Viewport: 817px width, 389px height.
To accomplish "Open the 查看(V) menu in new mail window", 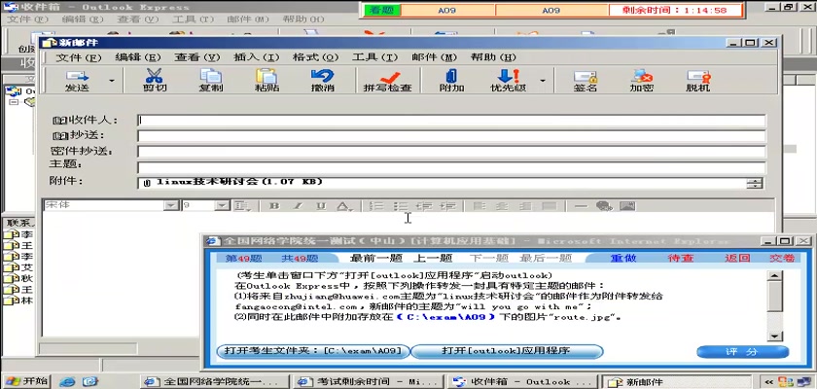I will [196, 57].
